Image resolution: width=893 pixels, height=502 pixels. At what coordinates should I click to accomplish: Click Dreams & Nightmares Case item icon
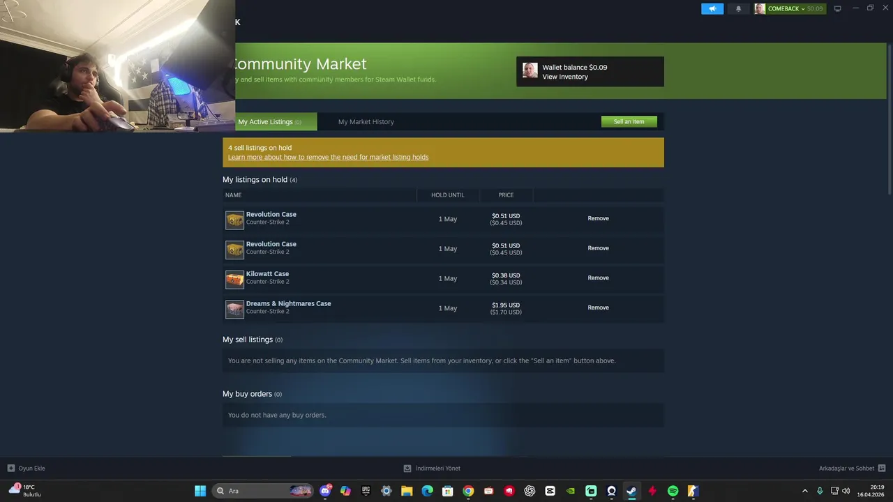tap(234, 310)
